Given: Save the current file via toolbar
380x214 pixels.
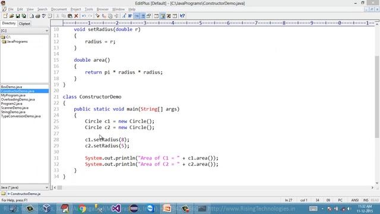Looking at the screenshot, I should click(18, 16).
